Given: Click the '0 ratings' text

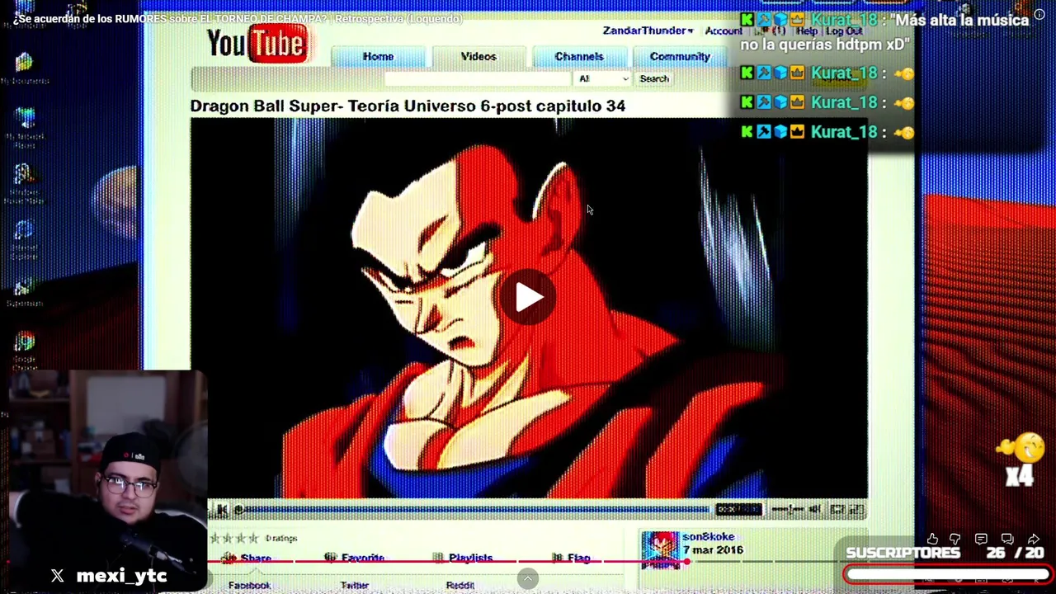Looking at the screenshot, I should (281, 538).
